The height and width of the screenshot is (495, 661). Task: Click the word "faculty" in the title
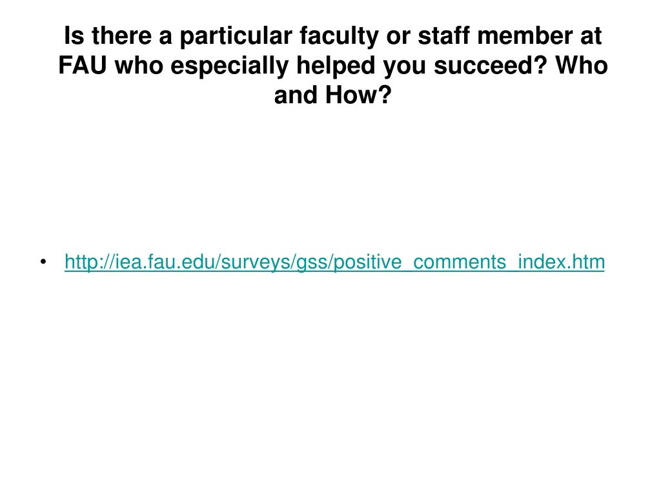point(340,36)
